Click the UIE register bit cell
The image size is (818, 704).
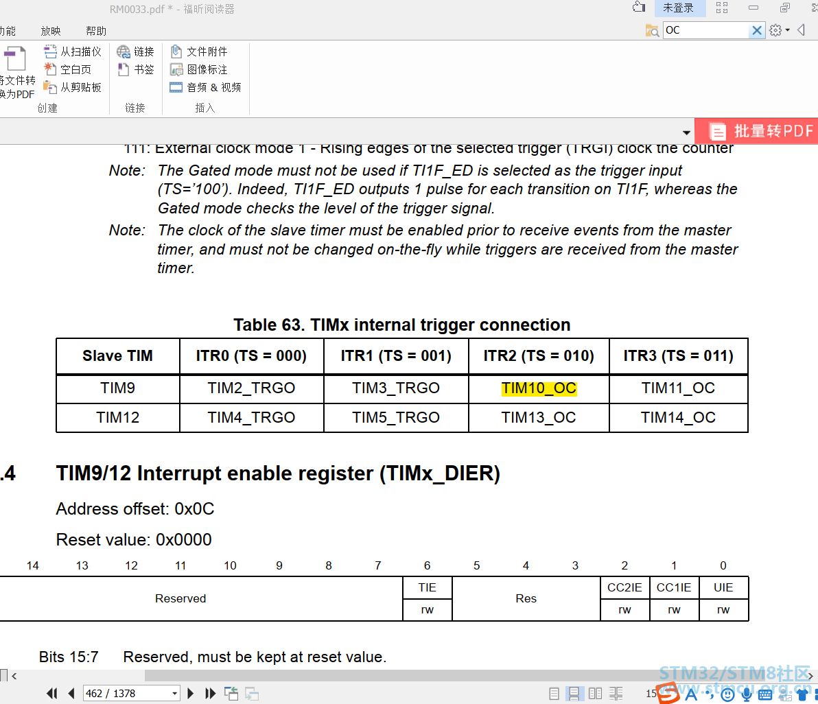723,588
